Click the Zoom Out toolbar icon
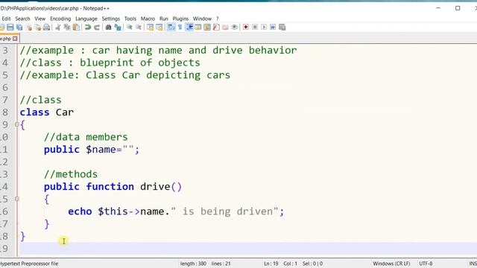 coord(139,28)
